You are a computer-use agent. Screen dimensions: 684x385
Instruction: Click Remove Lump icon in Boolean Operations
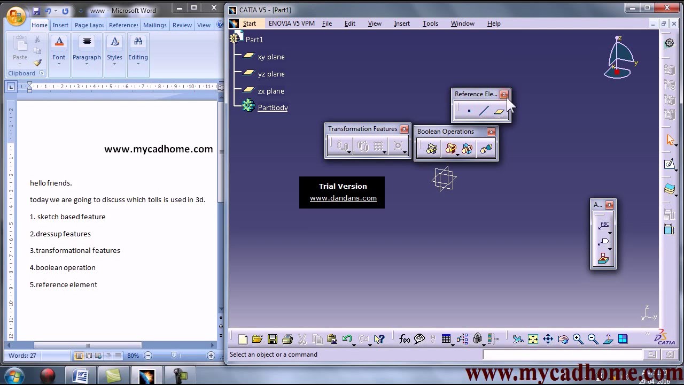click(486, 149)
